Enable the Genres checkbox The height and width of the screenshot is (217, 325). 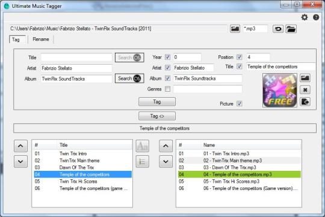(167, 89)
